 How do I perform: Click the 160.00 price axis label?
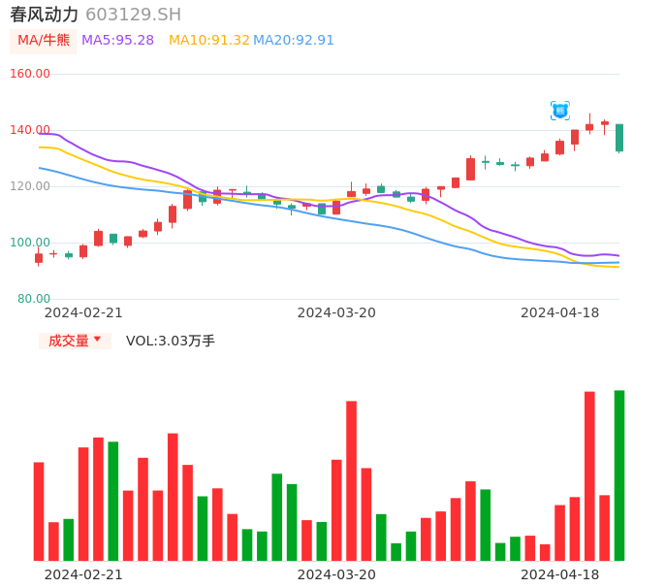click(x=30, y=74)
